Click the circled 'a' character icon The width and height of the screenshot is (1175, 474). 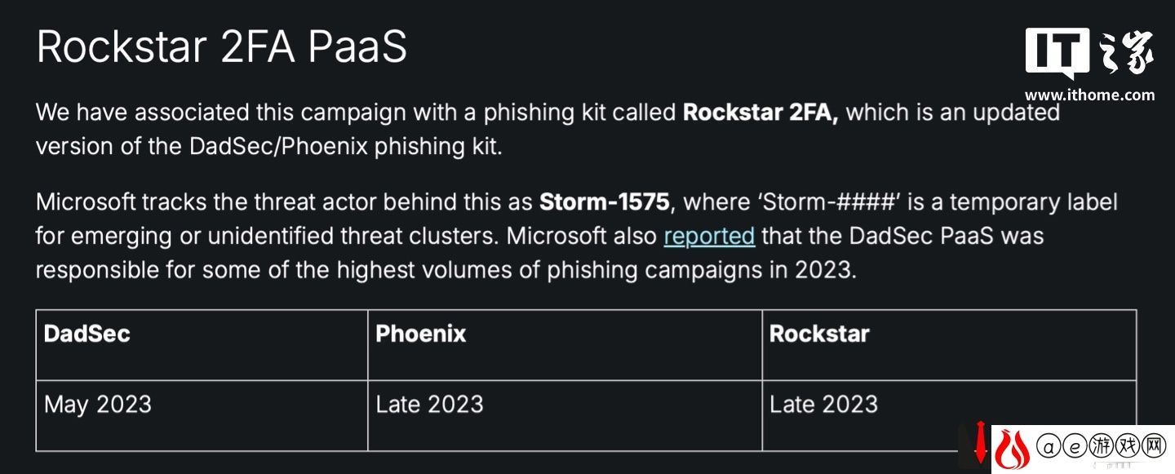[x=1049, y=447]
